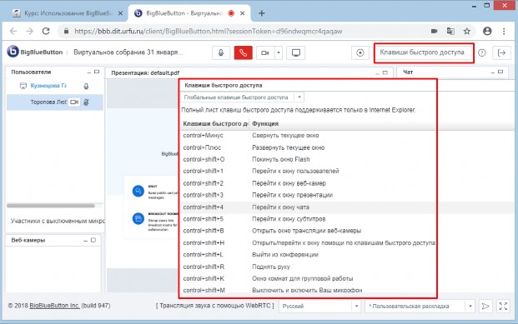Go back in browser history
The height and width of the screenshot is (324, 518).
click(13, 31)
